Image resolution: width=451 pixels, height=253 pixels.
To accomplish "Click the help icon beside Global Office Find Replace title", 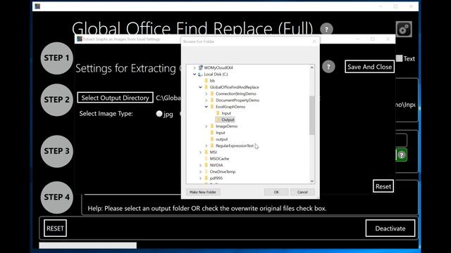I will point(326,30).
